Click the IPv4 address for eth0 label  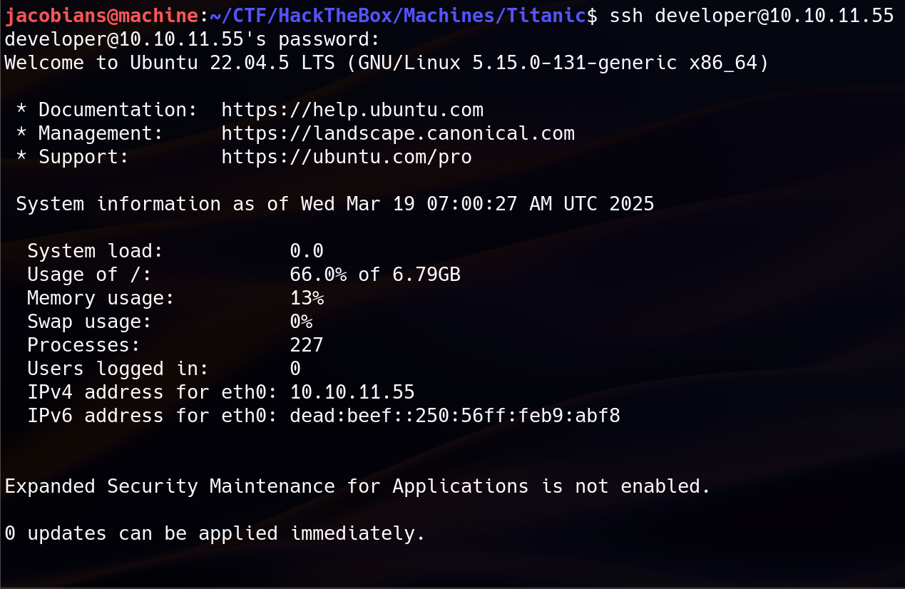point(152,392)
